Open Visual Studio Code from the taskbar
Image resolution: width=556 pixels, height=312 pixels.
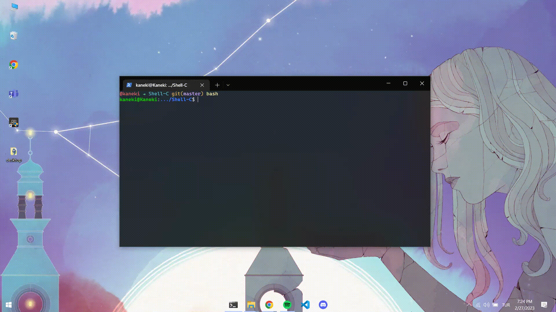click(305, 305)
